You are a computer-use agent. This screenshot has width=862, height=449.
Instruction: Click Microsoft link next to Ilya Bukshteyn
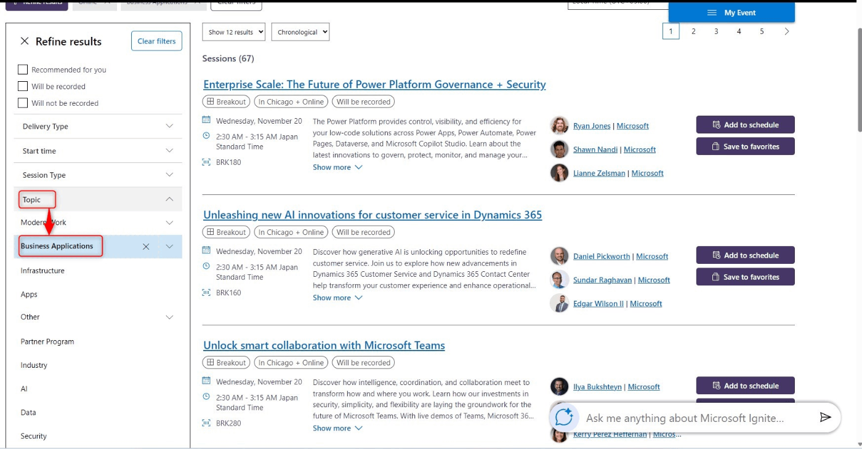point(644,387)
